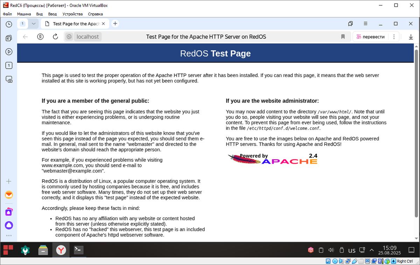Bookmark this page with bookmark icon
Viewport: 420px width, 265px height.
tap(343, 37)
